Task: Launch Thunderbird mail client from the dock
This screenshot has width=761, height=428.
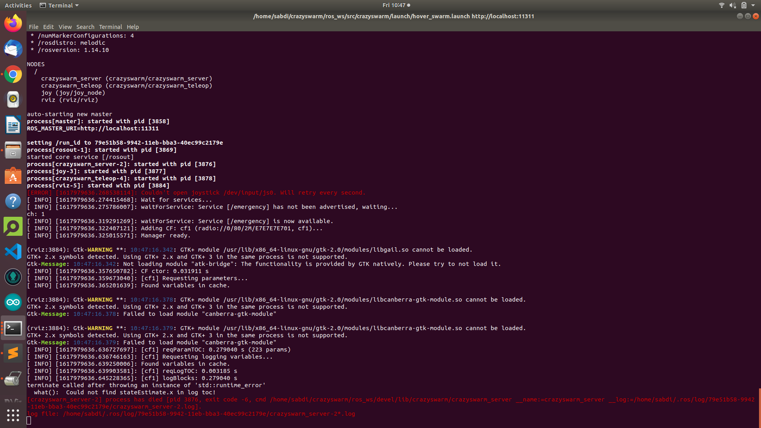Action: (x=13, y=49)
